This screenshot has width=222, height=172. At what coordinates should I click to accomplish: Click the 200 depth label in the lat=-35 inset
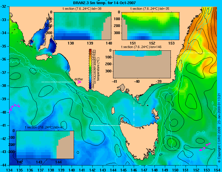point(117,26)
